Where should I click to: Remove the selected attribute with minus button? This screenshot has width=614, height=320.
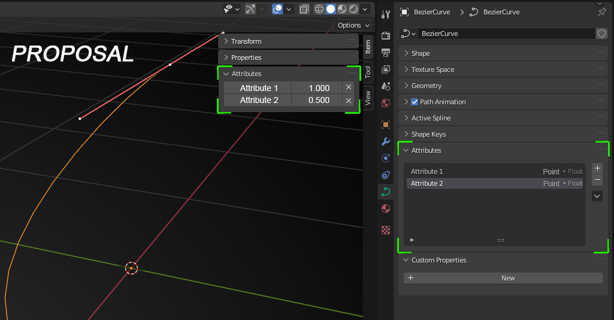pyautogui.click(x=597, y=180)
